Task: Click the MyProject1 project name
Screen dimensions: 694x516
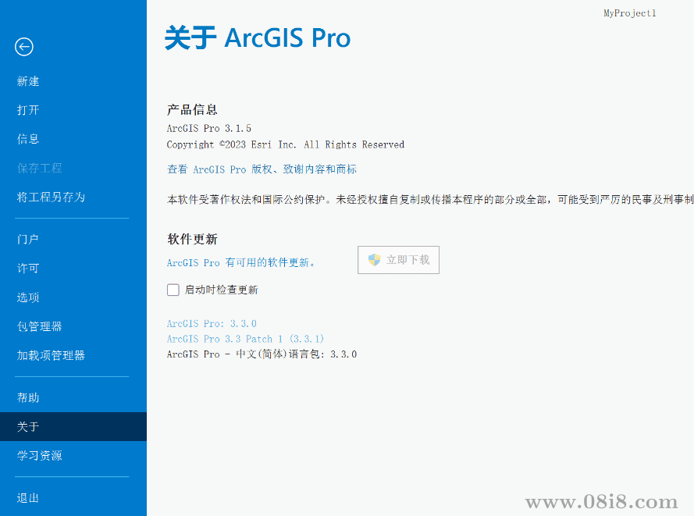Action: [x=630, y=13]
